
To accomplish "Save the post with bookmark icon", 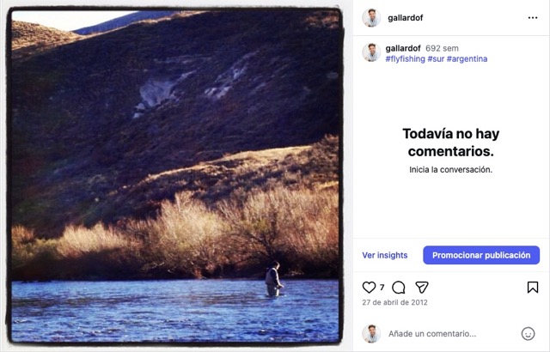I will coord(533,288).
